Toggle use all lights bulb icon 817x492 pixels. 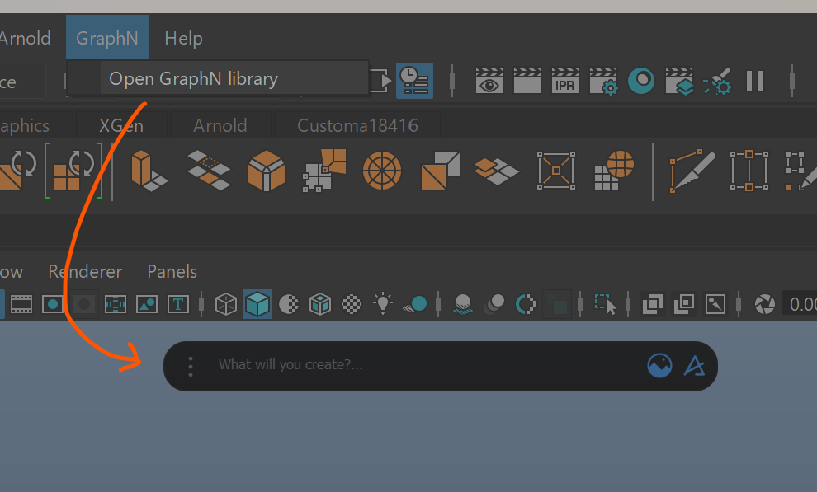(x=383, y=304)
